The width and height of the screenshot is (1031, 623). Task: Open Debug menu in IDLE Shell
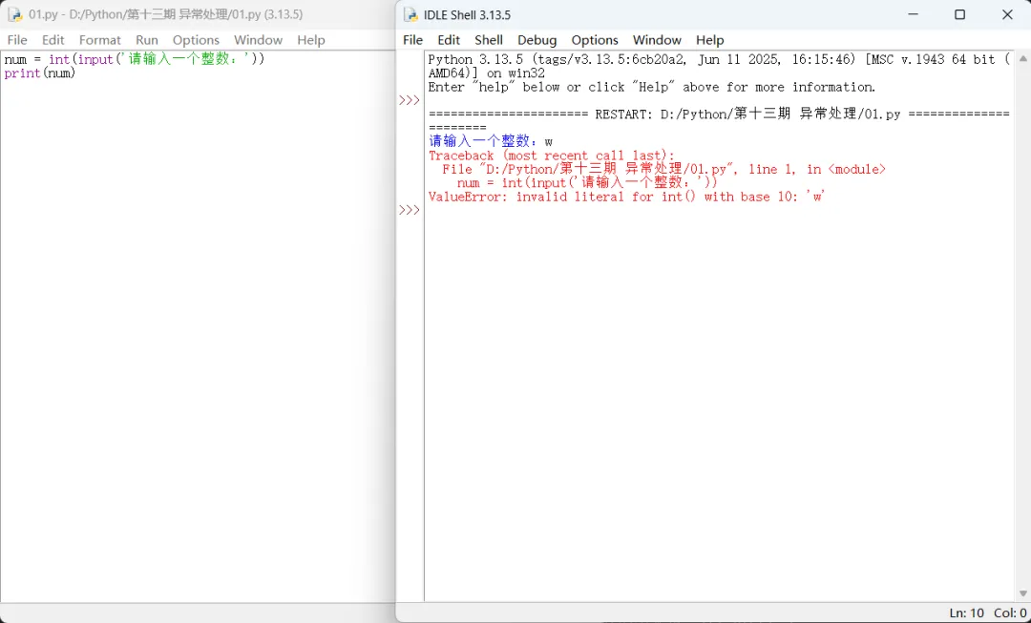(x=537, y=40)
